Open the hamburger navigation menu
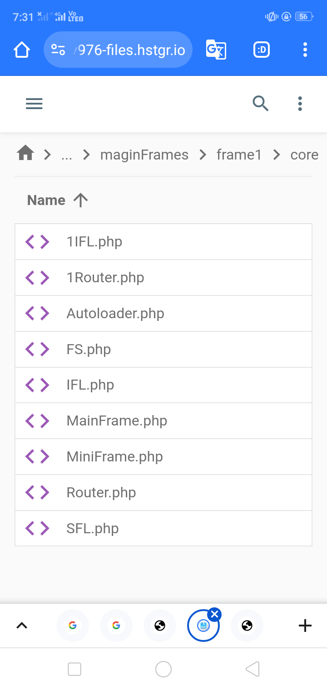Screen dimensions: 327x691 (34, 104)
